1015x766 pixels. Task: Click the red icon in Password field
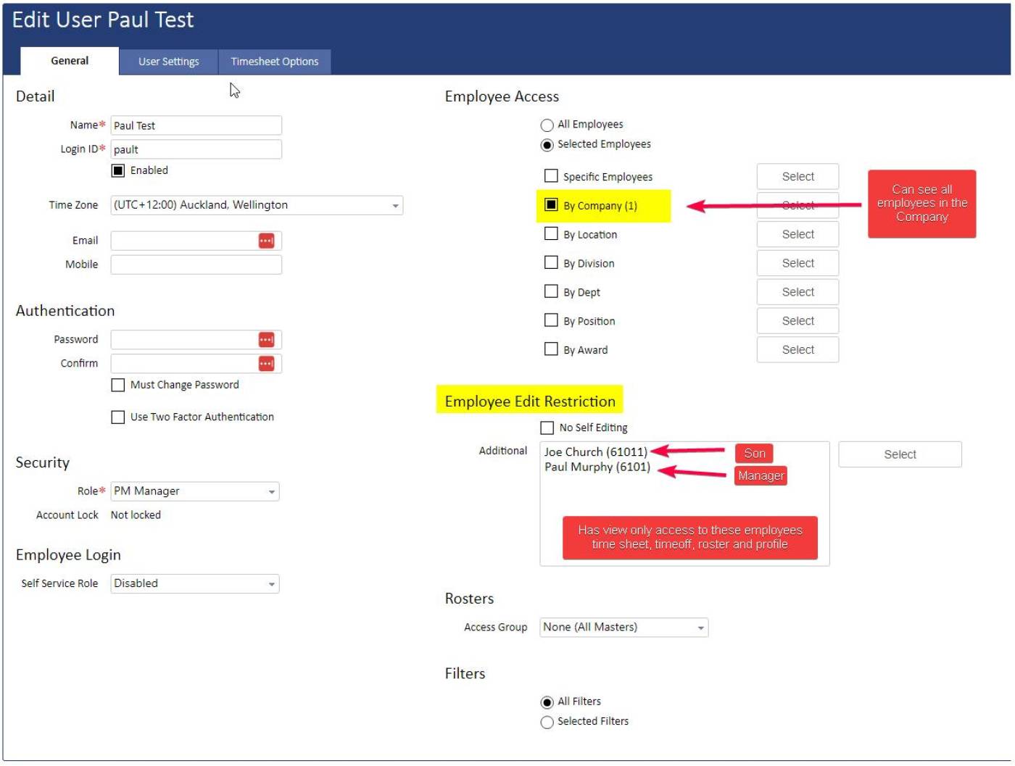(x=266, y=340)
